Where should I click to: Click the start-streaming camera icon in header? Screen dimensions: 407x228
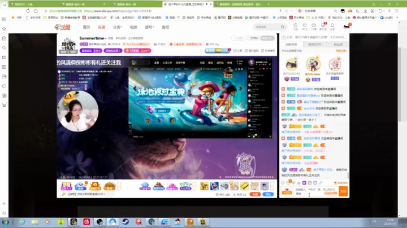(314, 25)
